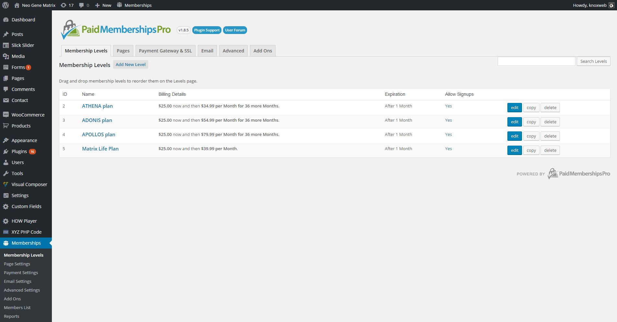Click the Howdy, knoxweb account menu

tap(593, 5)
